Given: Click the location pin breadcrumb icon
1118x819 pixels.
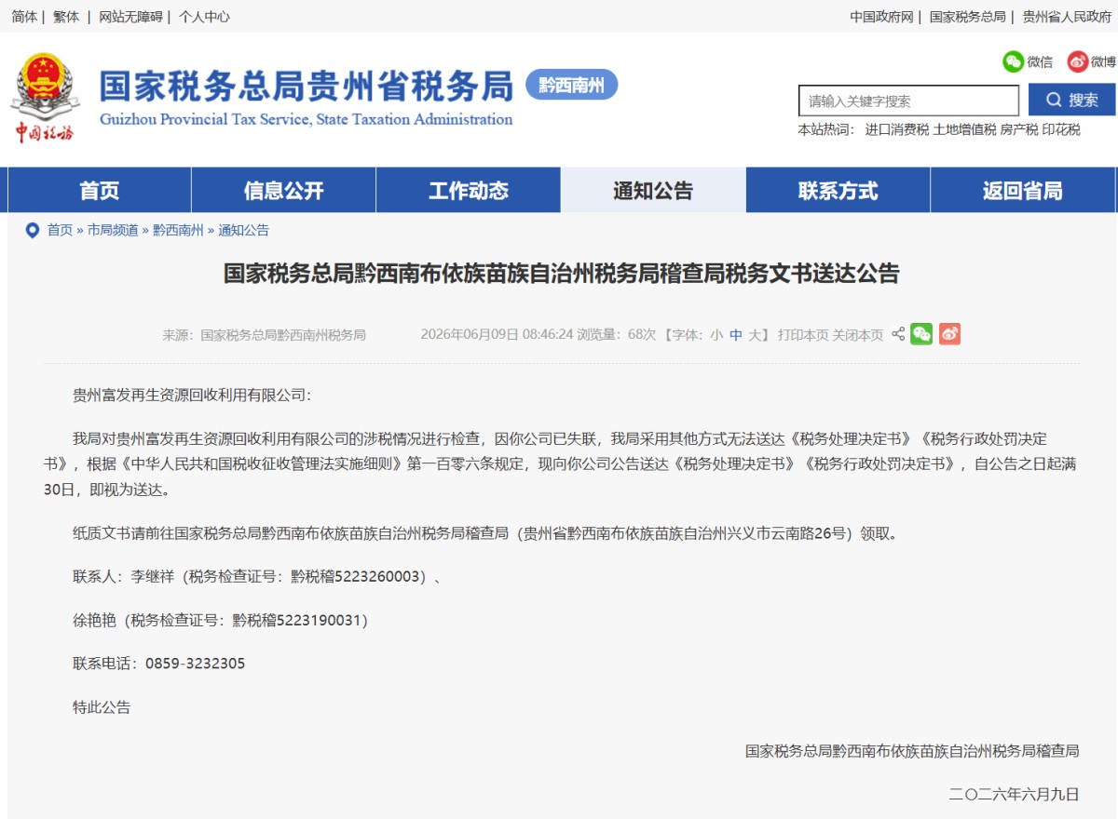Looking at the screenshot, I should 33,230.
